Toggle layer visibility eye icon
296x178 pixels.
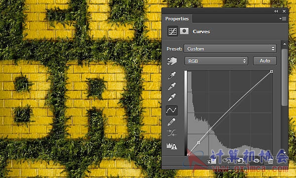[256, 161]
